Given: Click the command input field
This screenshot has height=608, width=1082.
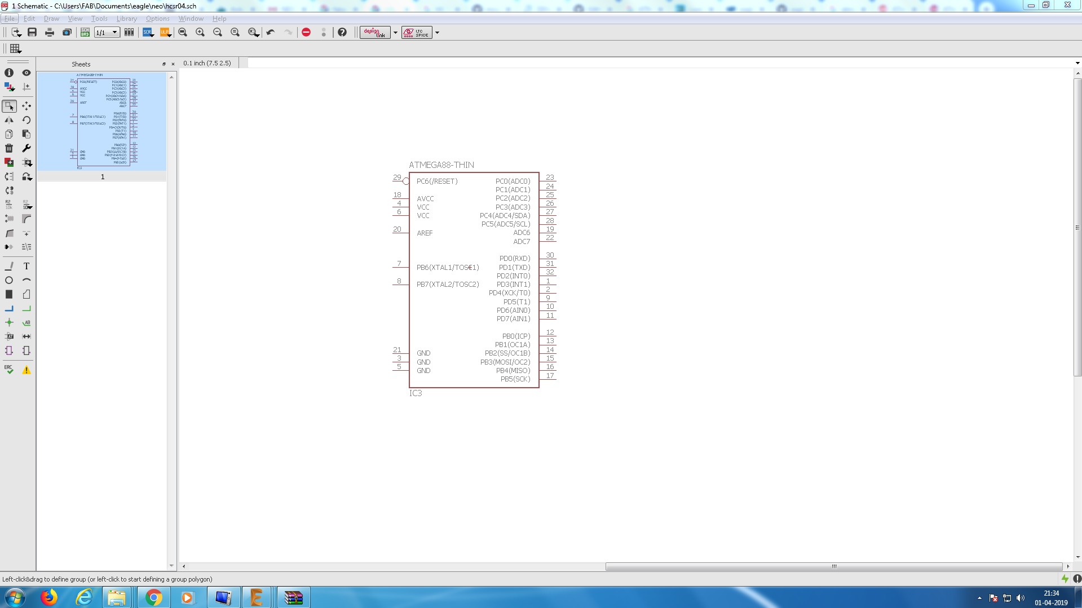Looking at the screenshot, I should pos(660,63).
